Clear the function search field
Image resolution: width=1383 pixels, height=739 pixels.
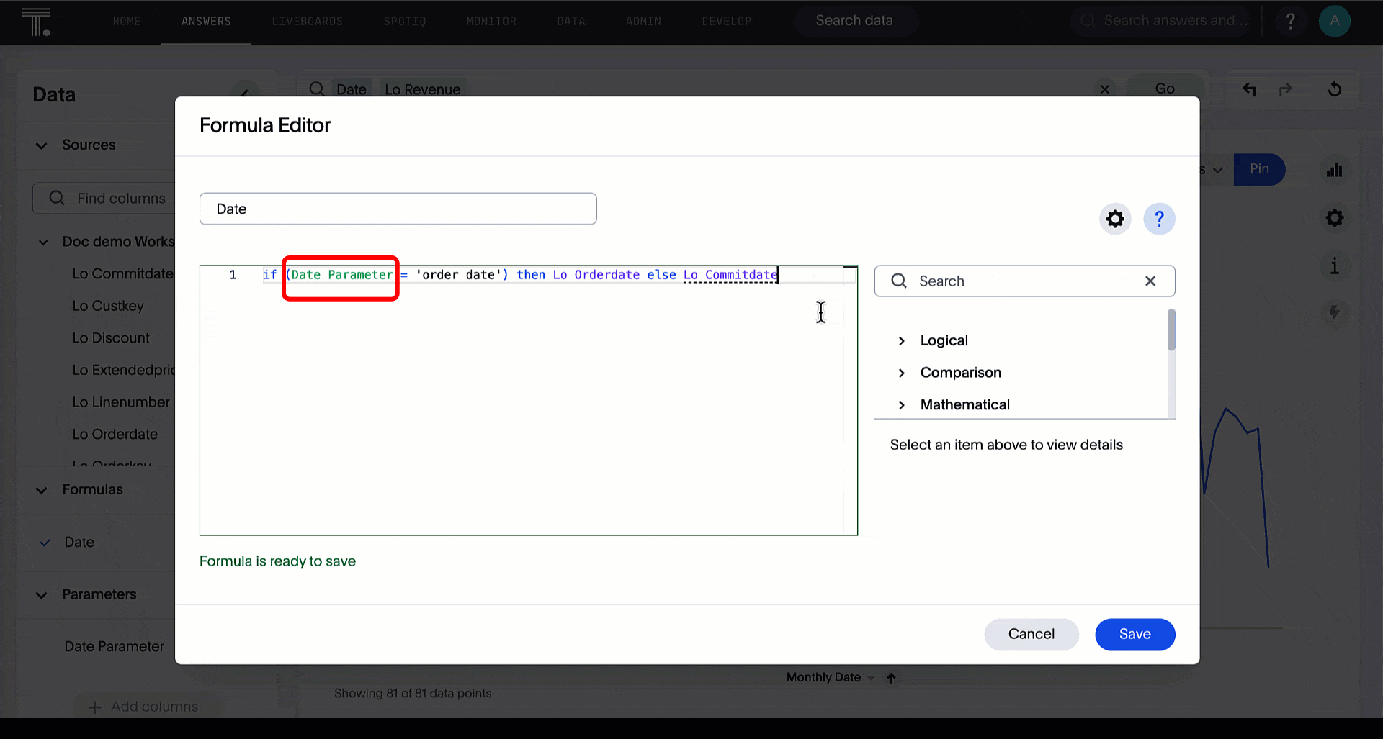(x=1150, y=281)
